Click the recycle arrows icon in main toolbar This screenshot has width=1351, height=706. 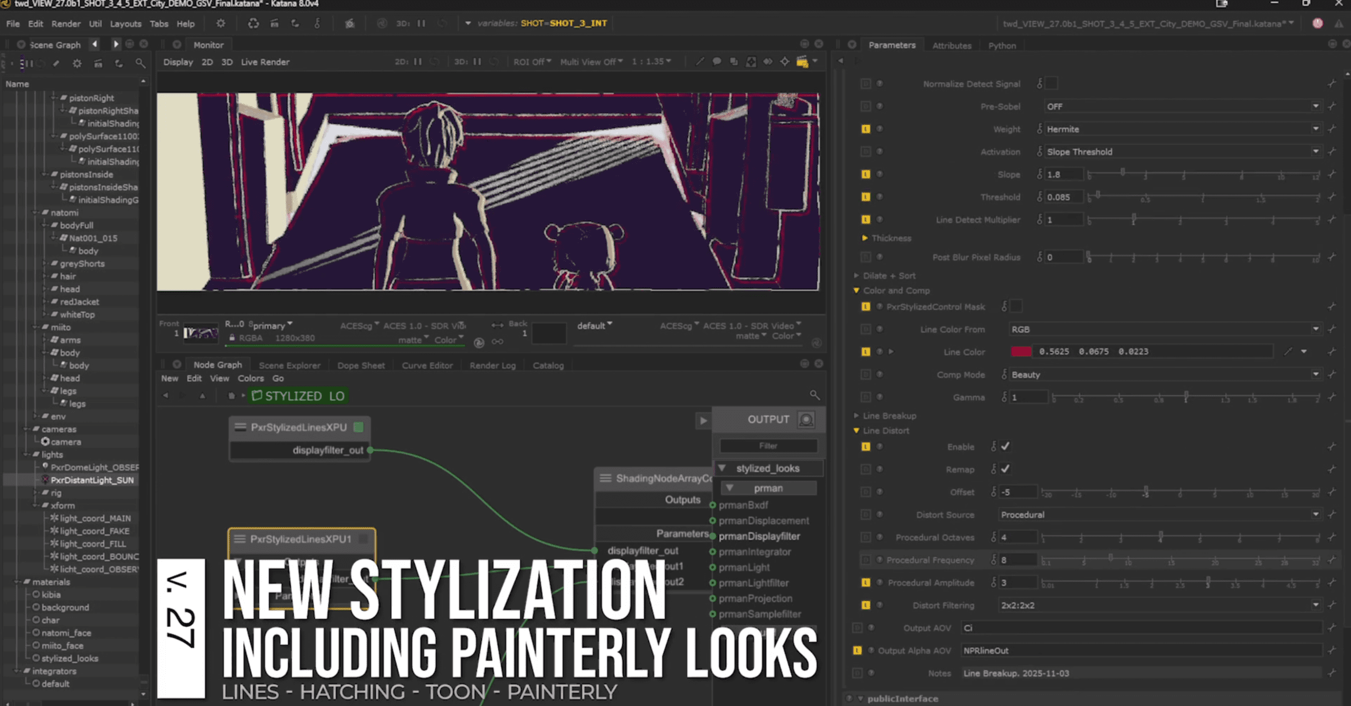pyautogui.click(x=253, y=24)
